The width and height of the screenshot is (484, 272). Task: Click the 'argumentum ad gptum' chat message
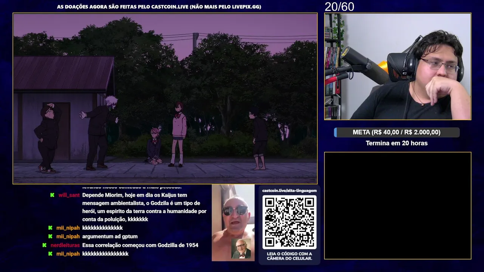(110, 236)
